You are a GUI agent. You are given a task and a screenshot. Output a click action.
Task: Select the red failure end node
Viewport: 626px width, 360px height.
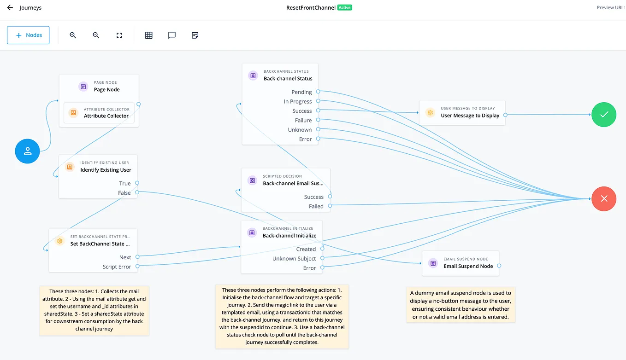tap(604, 199)
